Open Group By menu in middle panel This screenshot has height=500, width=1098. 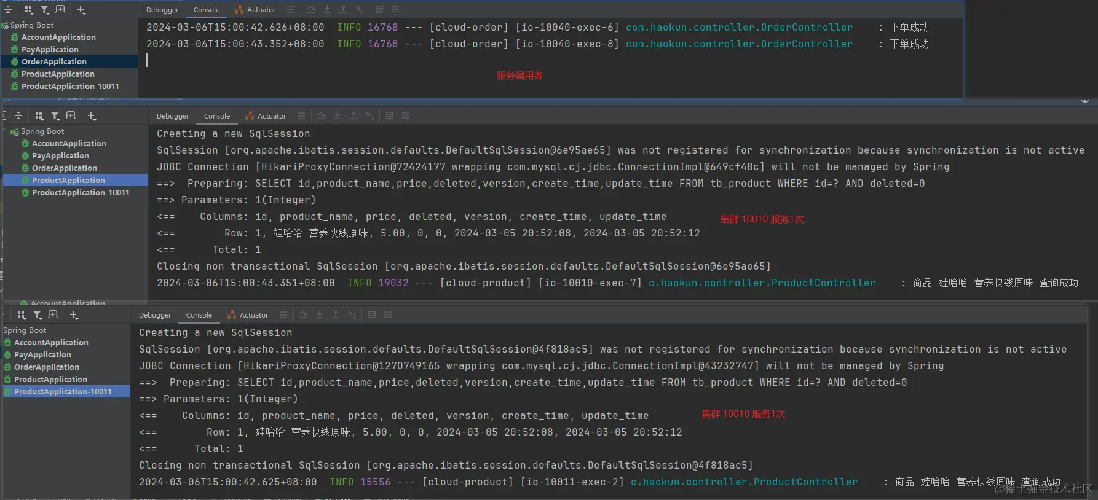39,116
